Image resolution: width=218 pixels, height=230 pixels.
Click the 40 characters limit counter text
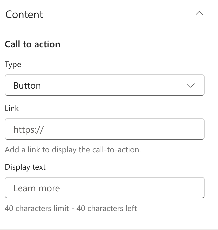point(37,208)
